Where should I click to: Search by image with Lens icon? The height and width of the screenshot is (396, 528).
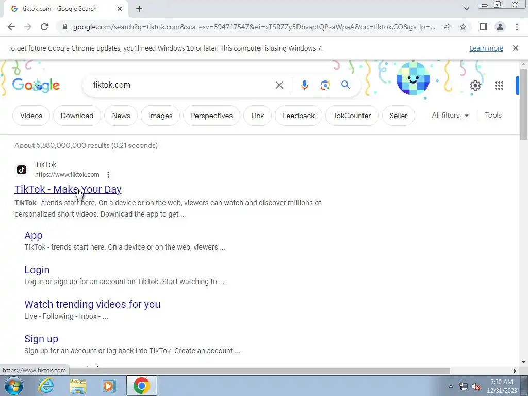[x=325, y=85]
